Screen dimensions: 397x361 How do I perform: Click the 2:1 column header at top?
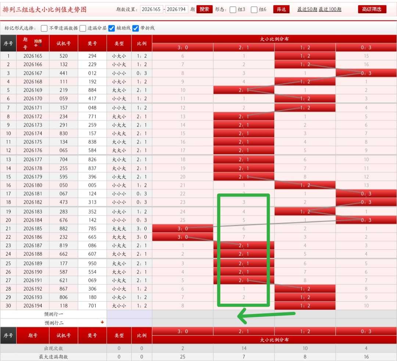click(x=244, y=47)
